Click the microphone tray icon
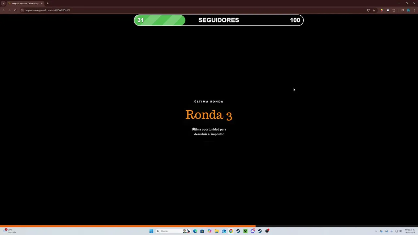Viewport: 418px width, 235px height. pos(391,231)
